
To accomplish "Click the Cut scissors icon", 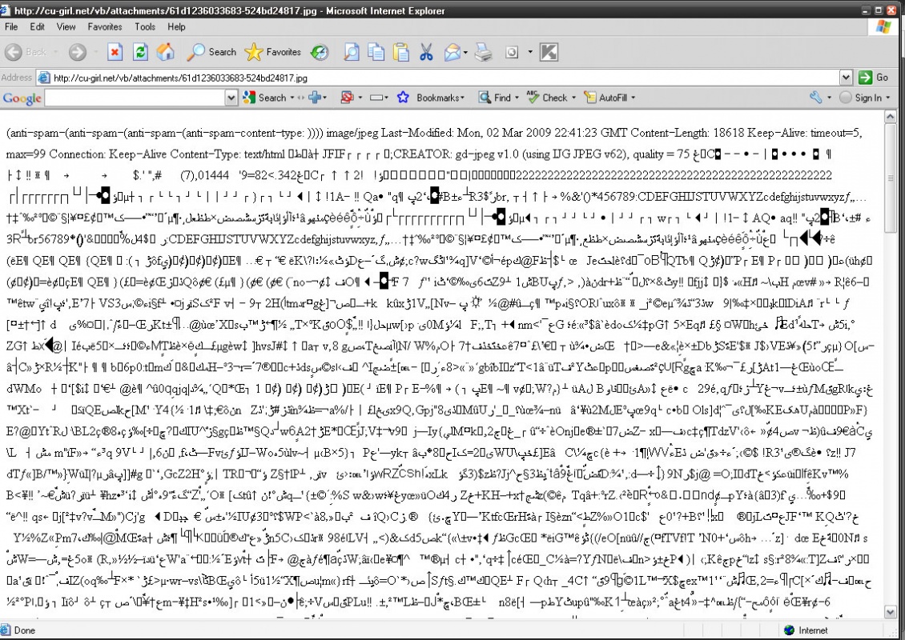I will (425, 52).
